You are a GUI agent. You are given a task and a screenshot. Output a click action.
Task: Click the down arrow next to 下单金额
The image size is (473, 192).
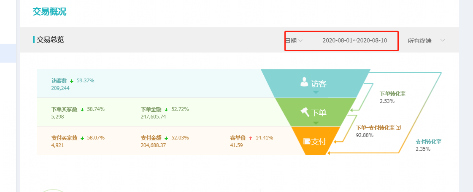click(x=166, y=110)
